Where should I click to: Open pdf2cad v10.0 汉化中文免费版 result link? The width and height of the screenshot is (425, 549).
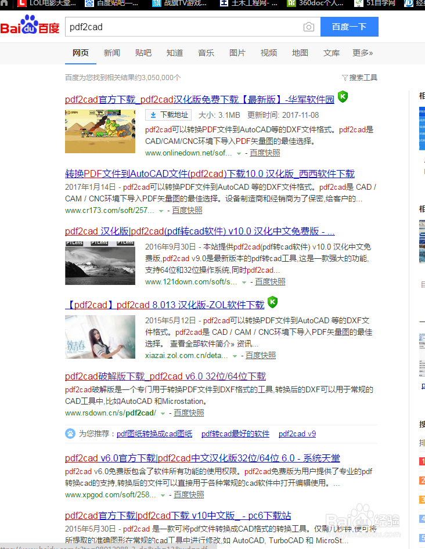pyautogui.click(x=200, y=232)
